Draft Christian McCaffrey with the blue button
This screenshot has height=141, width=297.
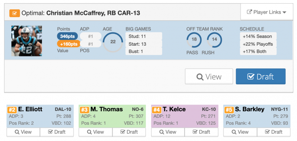coord(261,76)
